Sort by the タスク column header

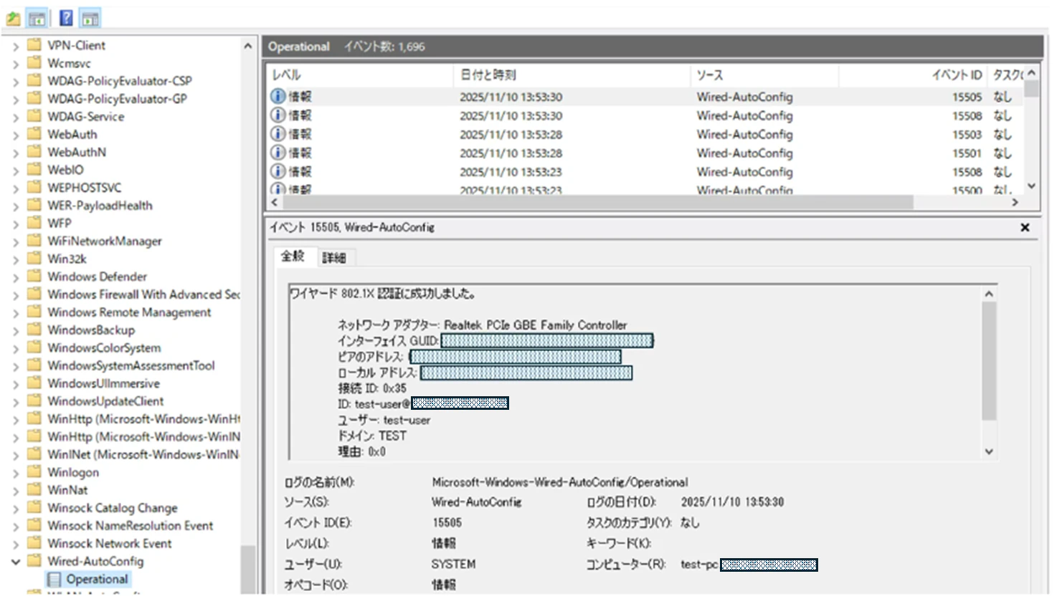tap(1005, 75)
